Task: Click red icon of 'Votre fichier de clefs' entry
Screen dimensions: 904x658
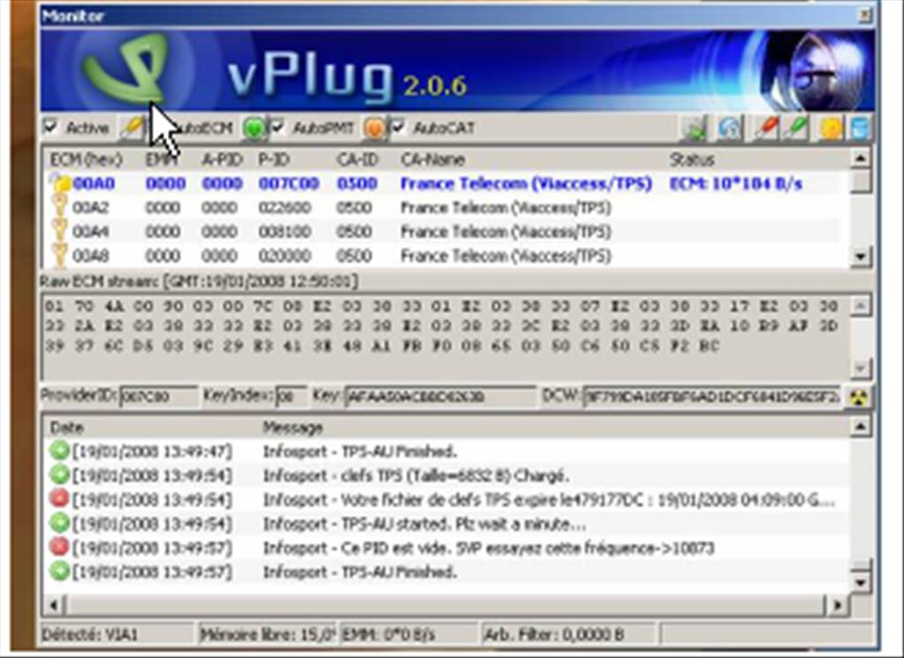Action: click(59, 499)
